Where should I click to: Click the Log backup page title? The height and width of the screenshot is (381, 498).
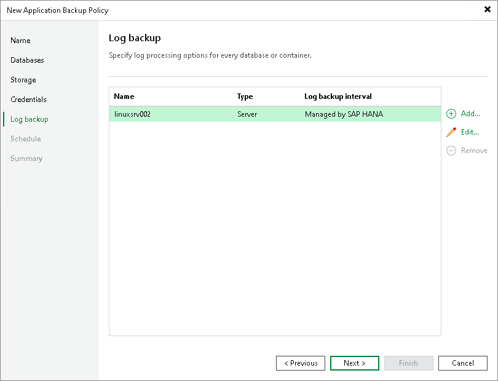point(135,37)
